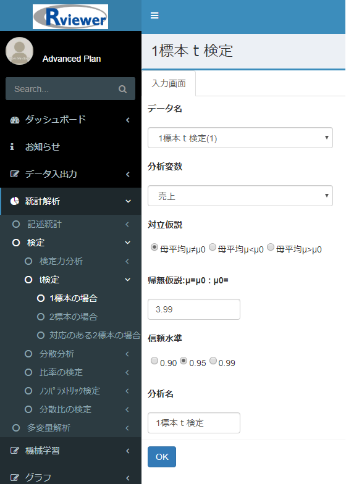This screenshot has height=484, width=346.
Task: Select the 母平均μ>μ0 radio button
Action: pyautogui.click(x=271, y=247)
